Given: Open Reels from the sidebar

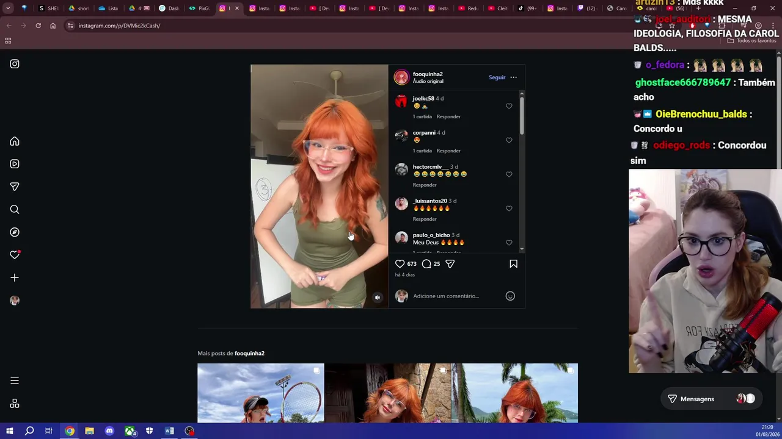Looking at the screenshot, I should (x=15, y=164).
